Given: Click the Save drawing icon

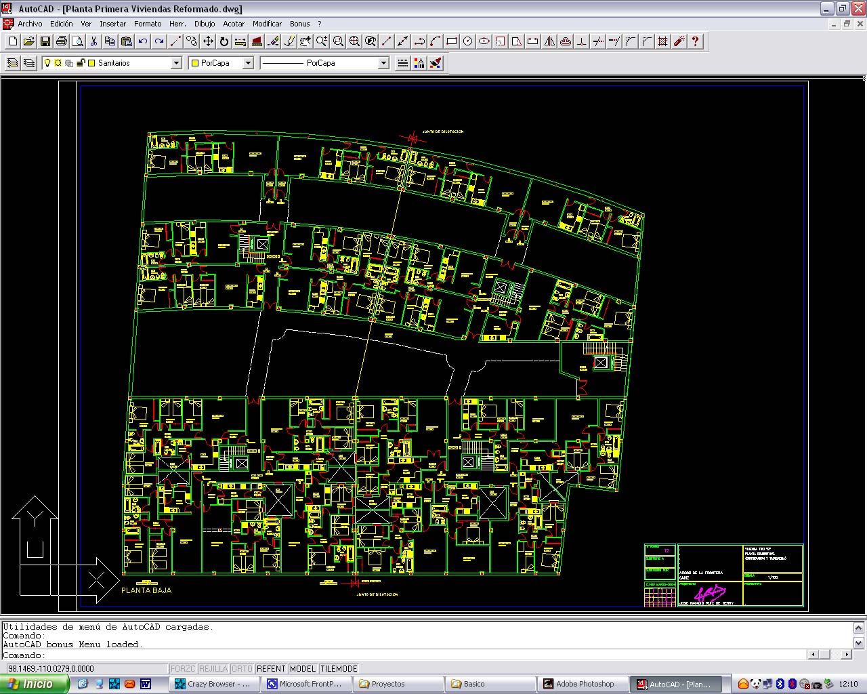Looking at the screenshot, I should tap(45, 41).
